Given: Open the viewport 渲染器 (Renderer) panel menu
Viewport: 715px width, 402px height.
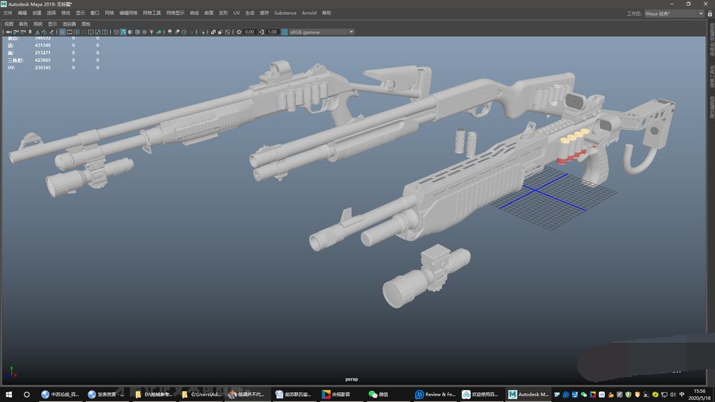Looking at the screenshot, I should pos(69,24).
